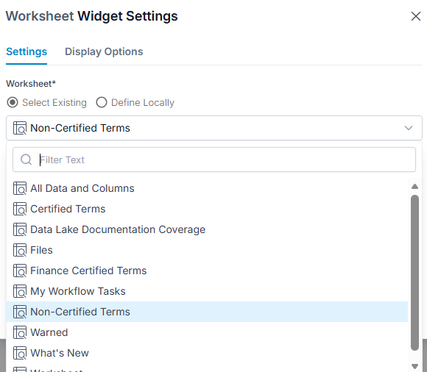Click worksheet icon beside All Data and Columns

tap(20, 188)
